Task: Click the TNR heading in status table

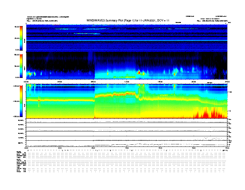Action: 18,167
